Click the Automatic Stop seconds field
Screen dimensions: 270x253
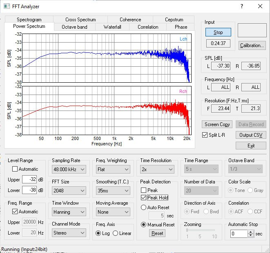coord(239,234)
